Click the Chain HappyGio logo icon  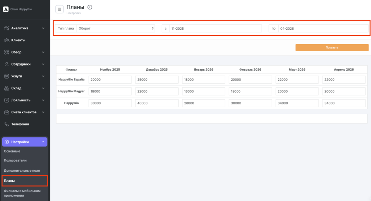click(x=6, y=9)
